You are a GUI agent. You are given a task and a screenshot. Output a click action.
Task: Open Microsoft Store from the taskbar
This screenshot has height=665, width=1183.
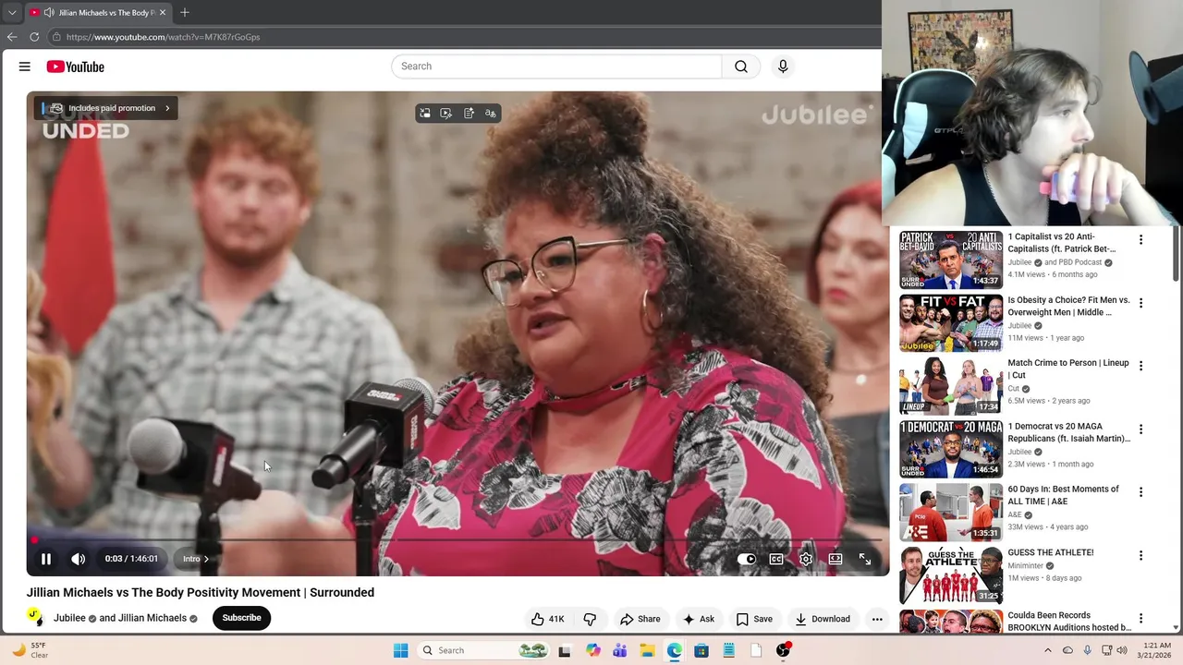[x=701, y=650]
